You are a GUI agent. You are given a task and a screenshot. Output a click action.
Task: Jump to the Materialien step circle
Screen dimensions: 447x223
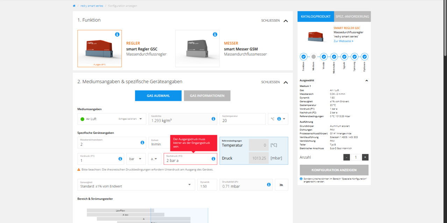point(334,57)
